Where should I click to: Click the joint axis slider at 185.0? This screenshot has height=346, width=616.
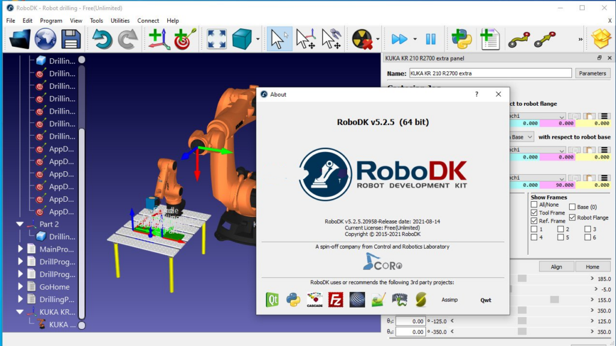coord(521,279)
